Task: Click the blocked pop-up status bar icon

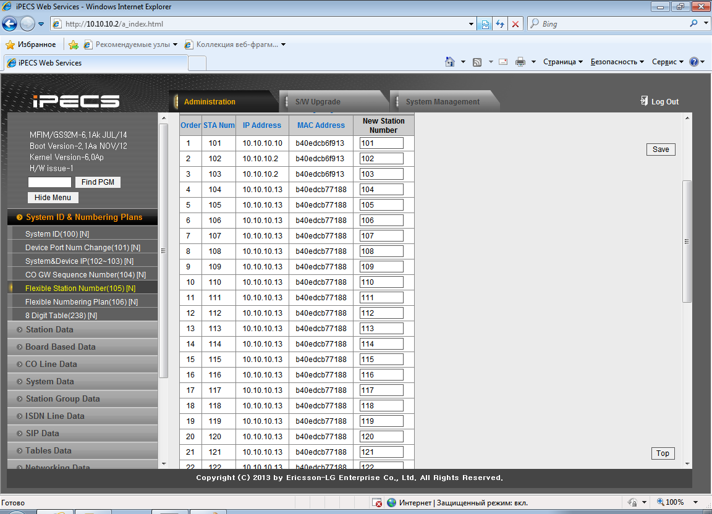Action: click(x=377, y=503)
